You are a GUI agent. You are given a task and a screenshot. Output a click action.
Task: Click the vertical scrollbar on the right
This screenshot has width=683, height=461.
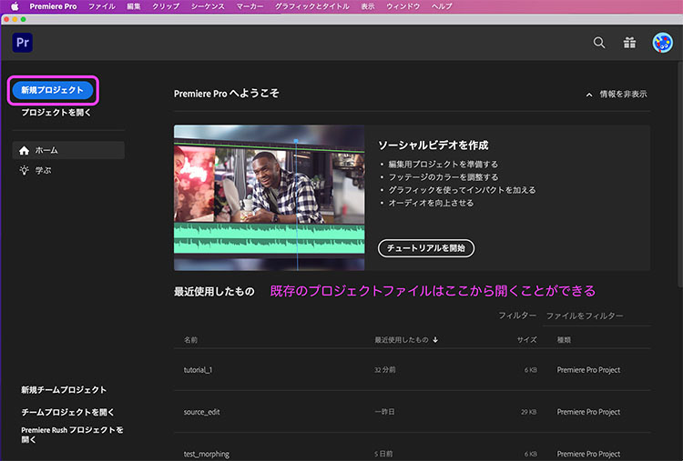[x=680, y=174]
